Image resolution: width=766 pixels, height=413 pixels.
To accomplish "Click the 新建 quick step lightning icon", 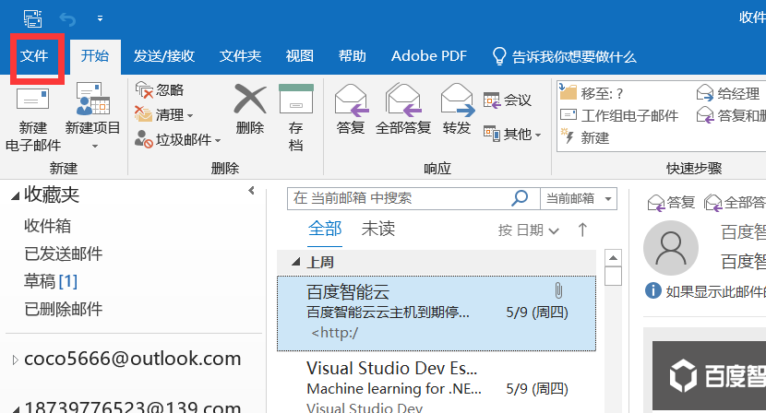I will pyautogui.click(x=567, y=136).
